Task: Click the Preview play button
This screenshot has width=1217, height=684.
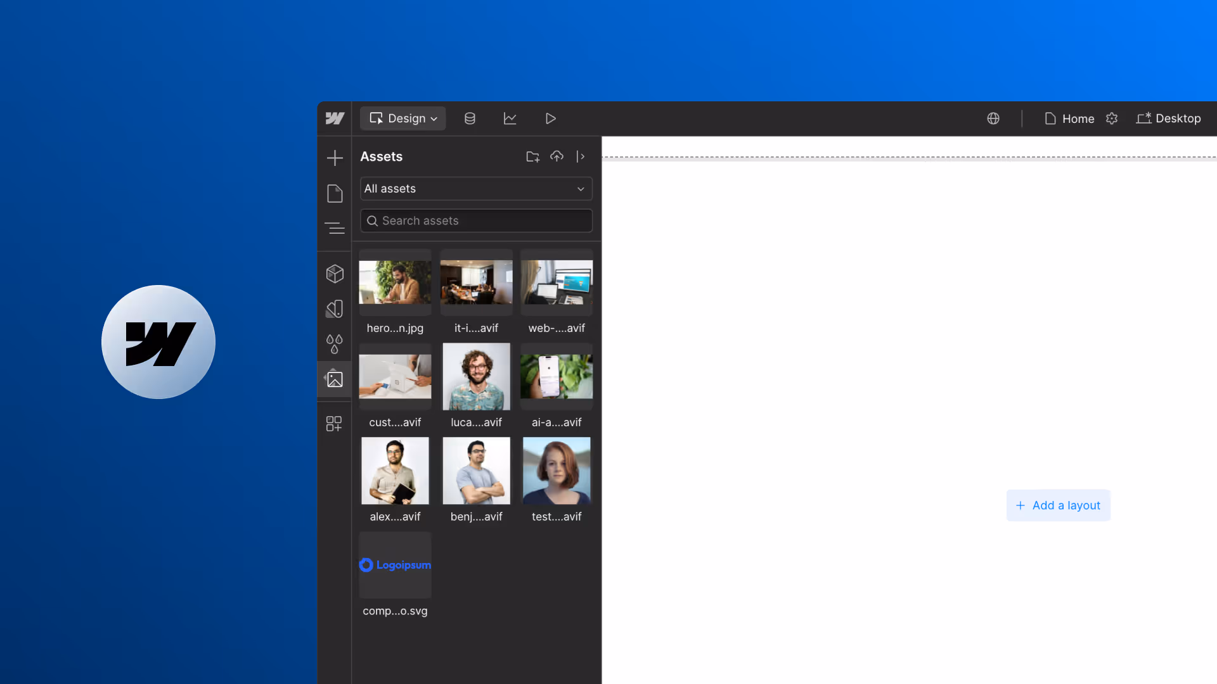Action: 550,118
